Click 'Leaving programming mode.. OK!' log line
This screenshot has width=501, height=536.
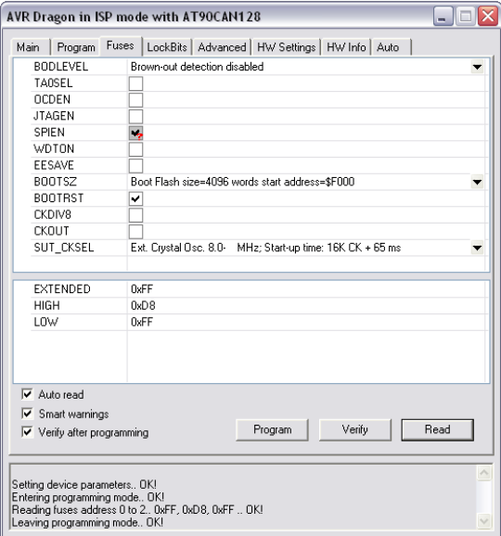pos(87,522)
